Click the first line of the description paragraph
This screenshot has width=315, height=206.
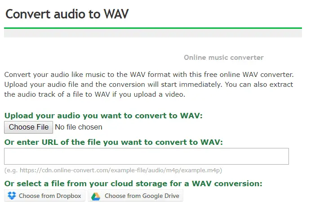[149, 75]
